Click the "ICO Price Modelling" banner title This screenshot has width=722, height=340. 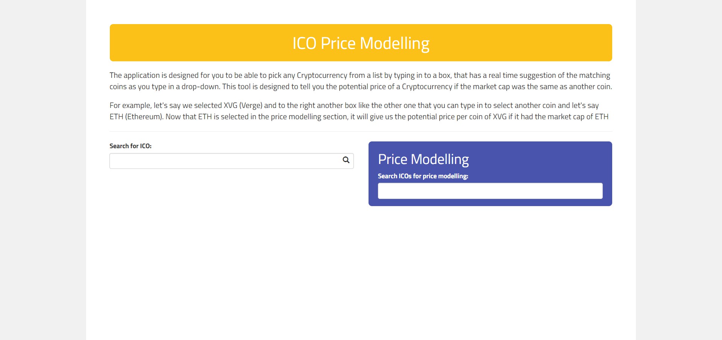[361, 43]
